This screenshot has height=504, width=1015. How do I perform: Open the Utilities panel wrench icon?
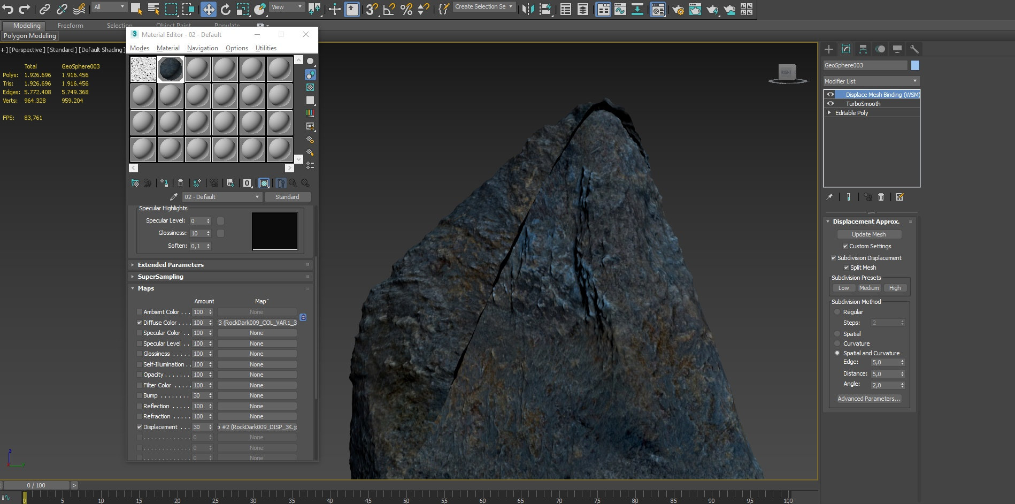pos(914,49)
